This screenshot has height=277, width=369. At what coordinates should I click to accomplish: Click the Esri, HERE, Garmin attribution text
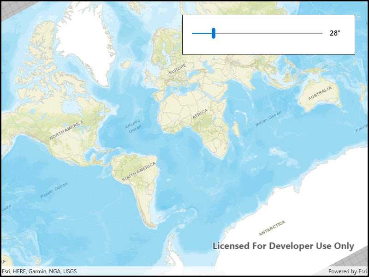click(39, 271)
